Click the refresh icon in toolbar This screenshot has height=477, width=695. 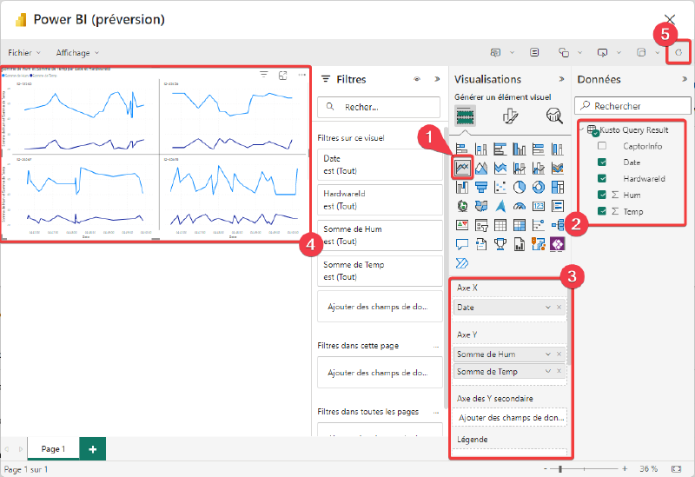point(678,53)
